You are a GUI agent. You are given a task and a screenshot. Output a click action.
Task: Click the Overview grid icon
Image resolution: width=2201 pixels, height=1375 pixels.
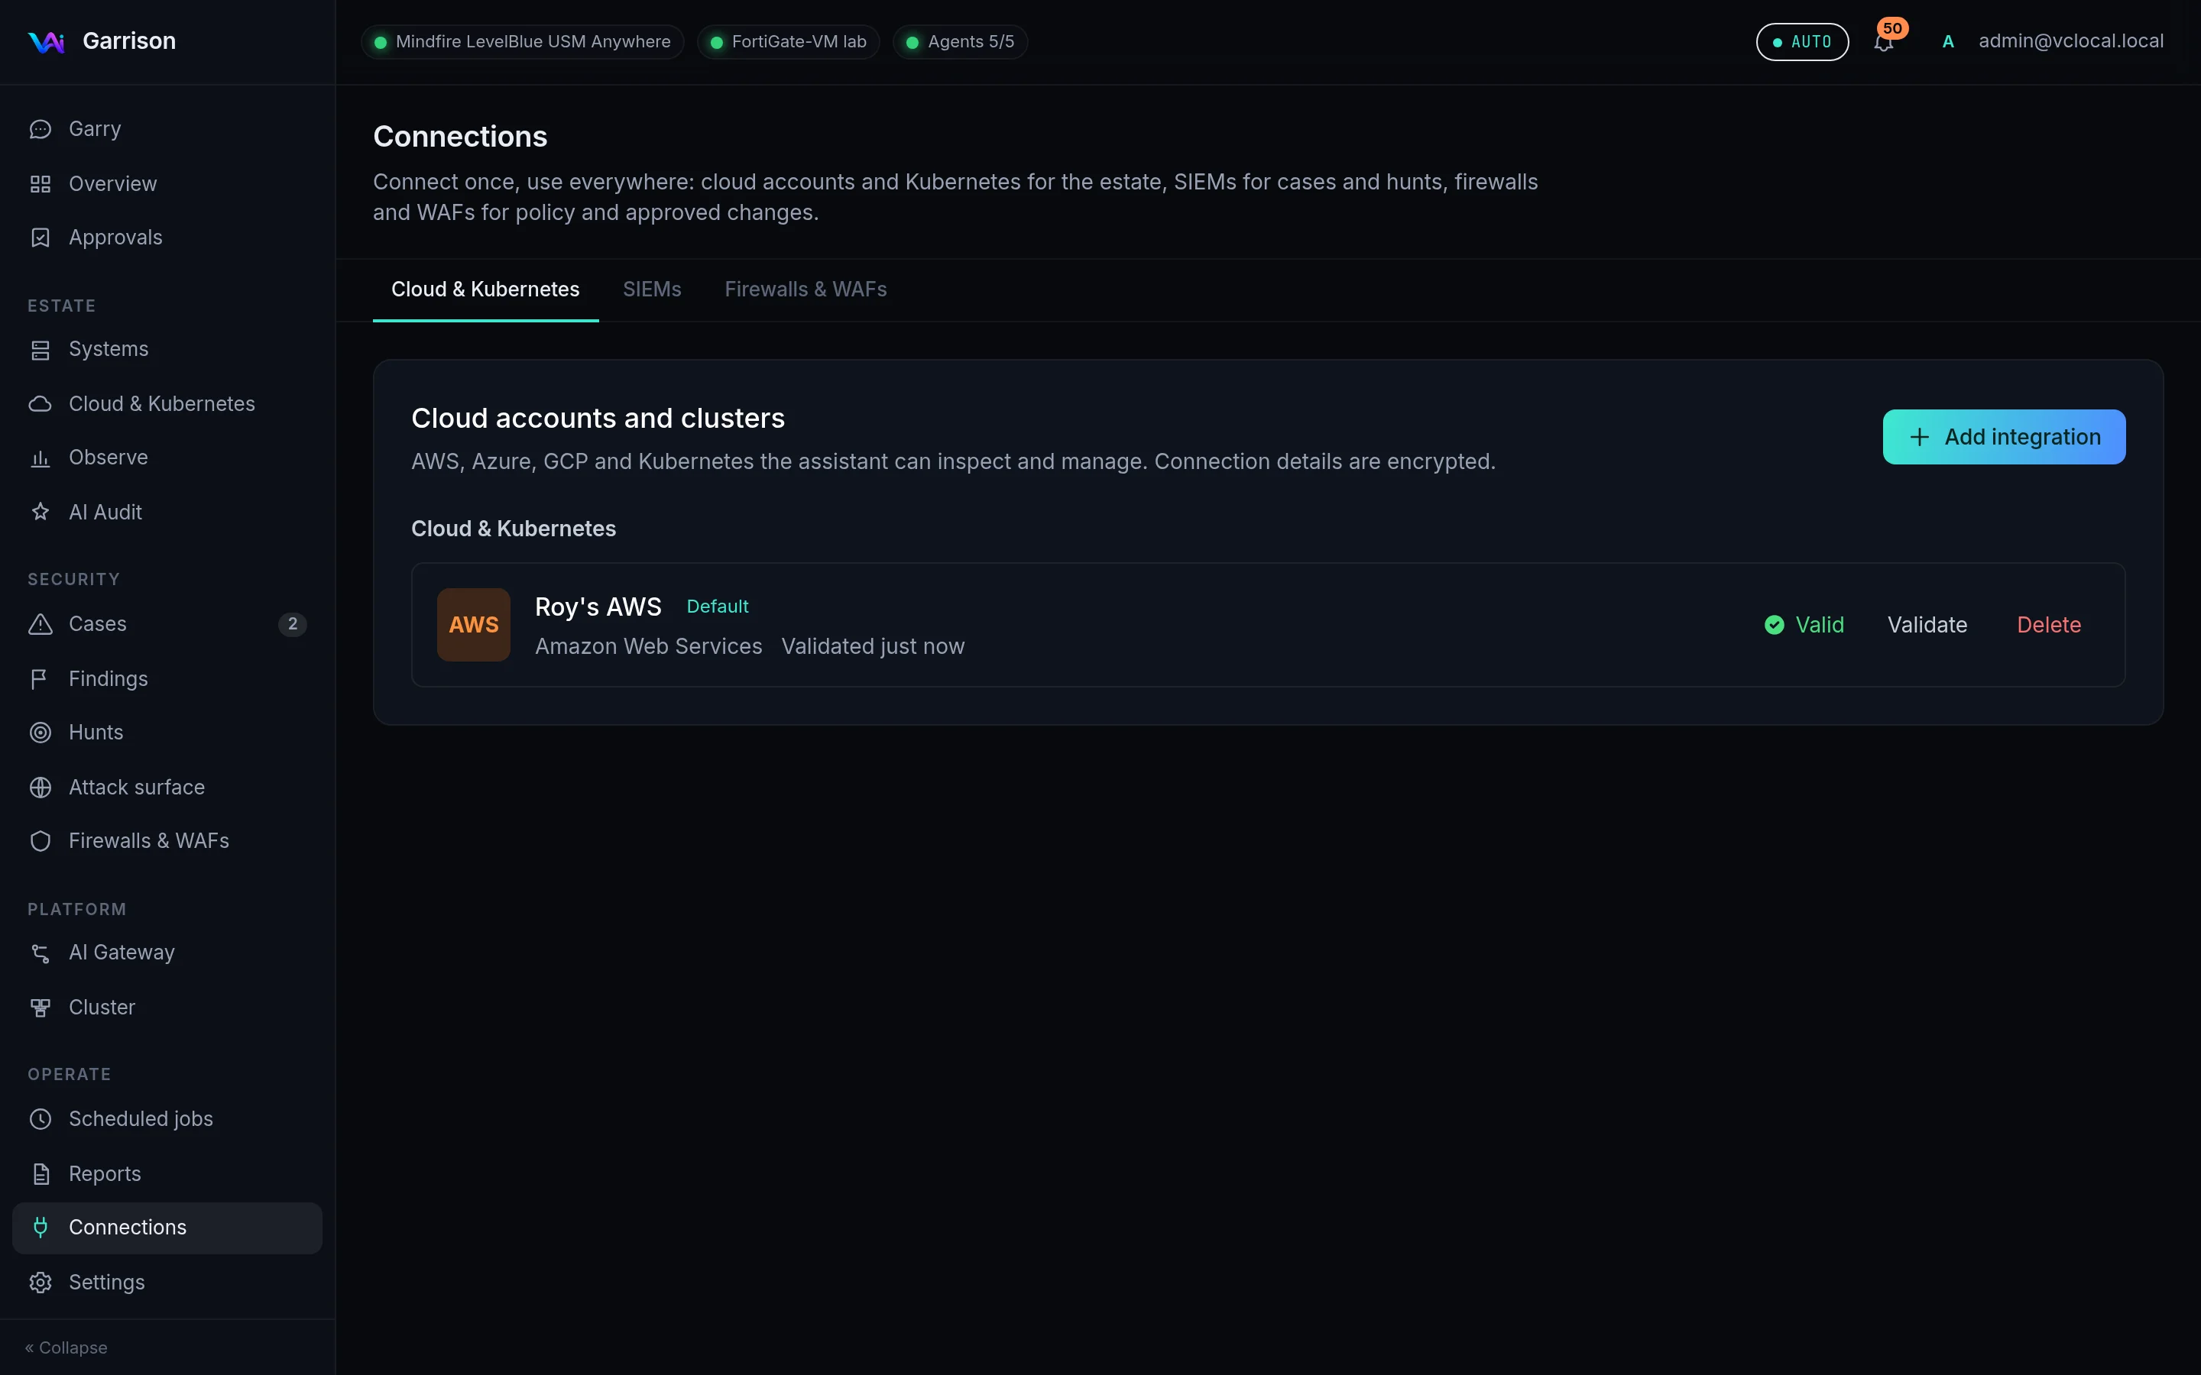40,183
